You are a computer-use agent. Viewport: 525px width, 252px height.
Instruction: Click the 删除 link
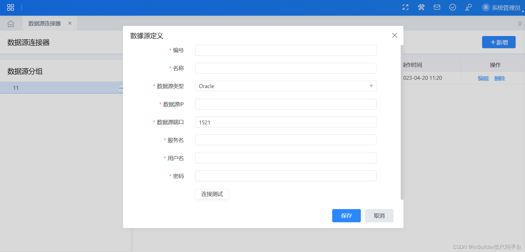coord(500,78)
